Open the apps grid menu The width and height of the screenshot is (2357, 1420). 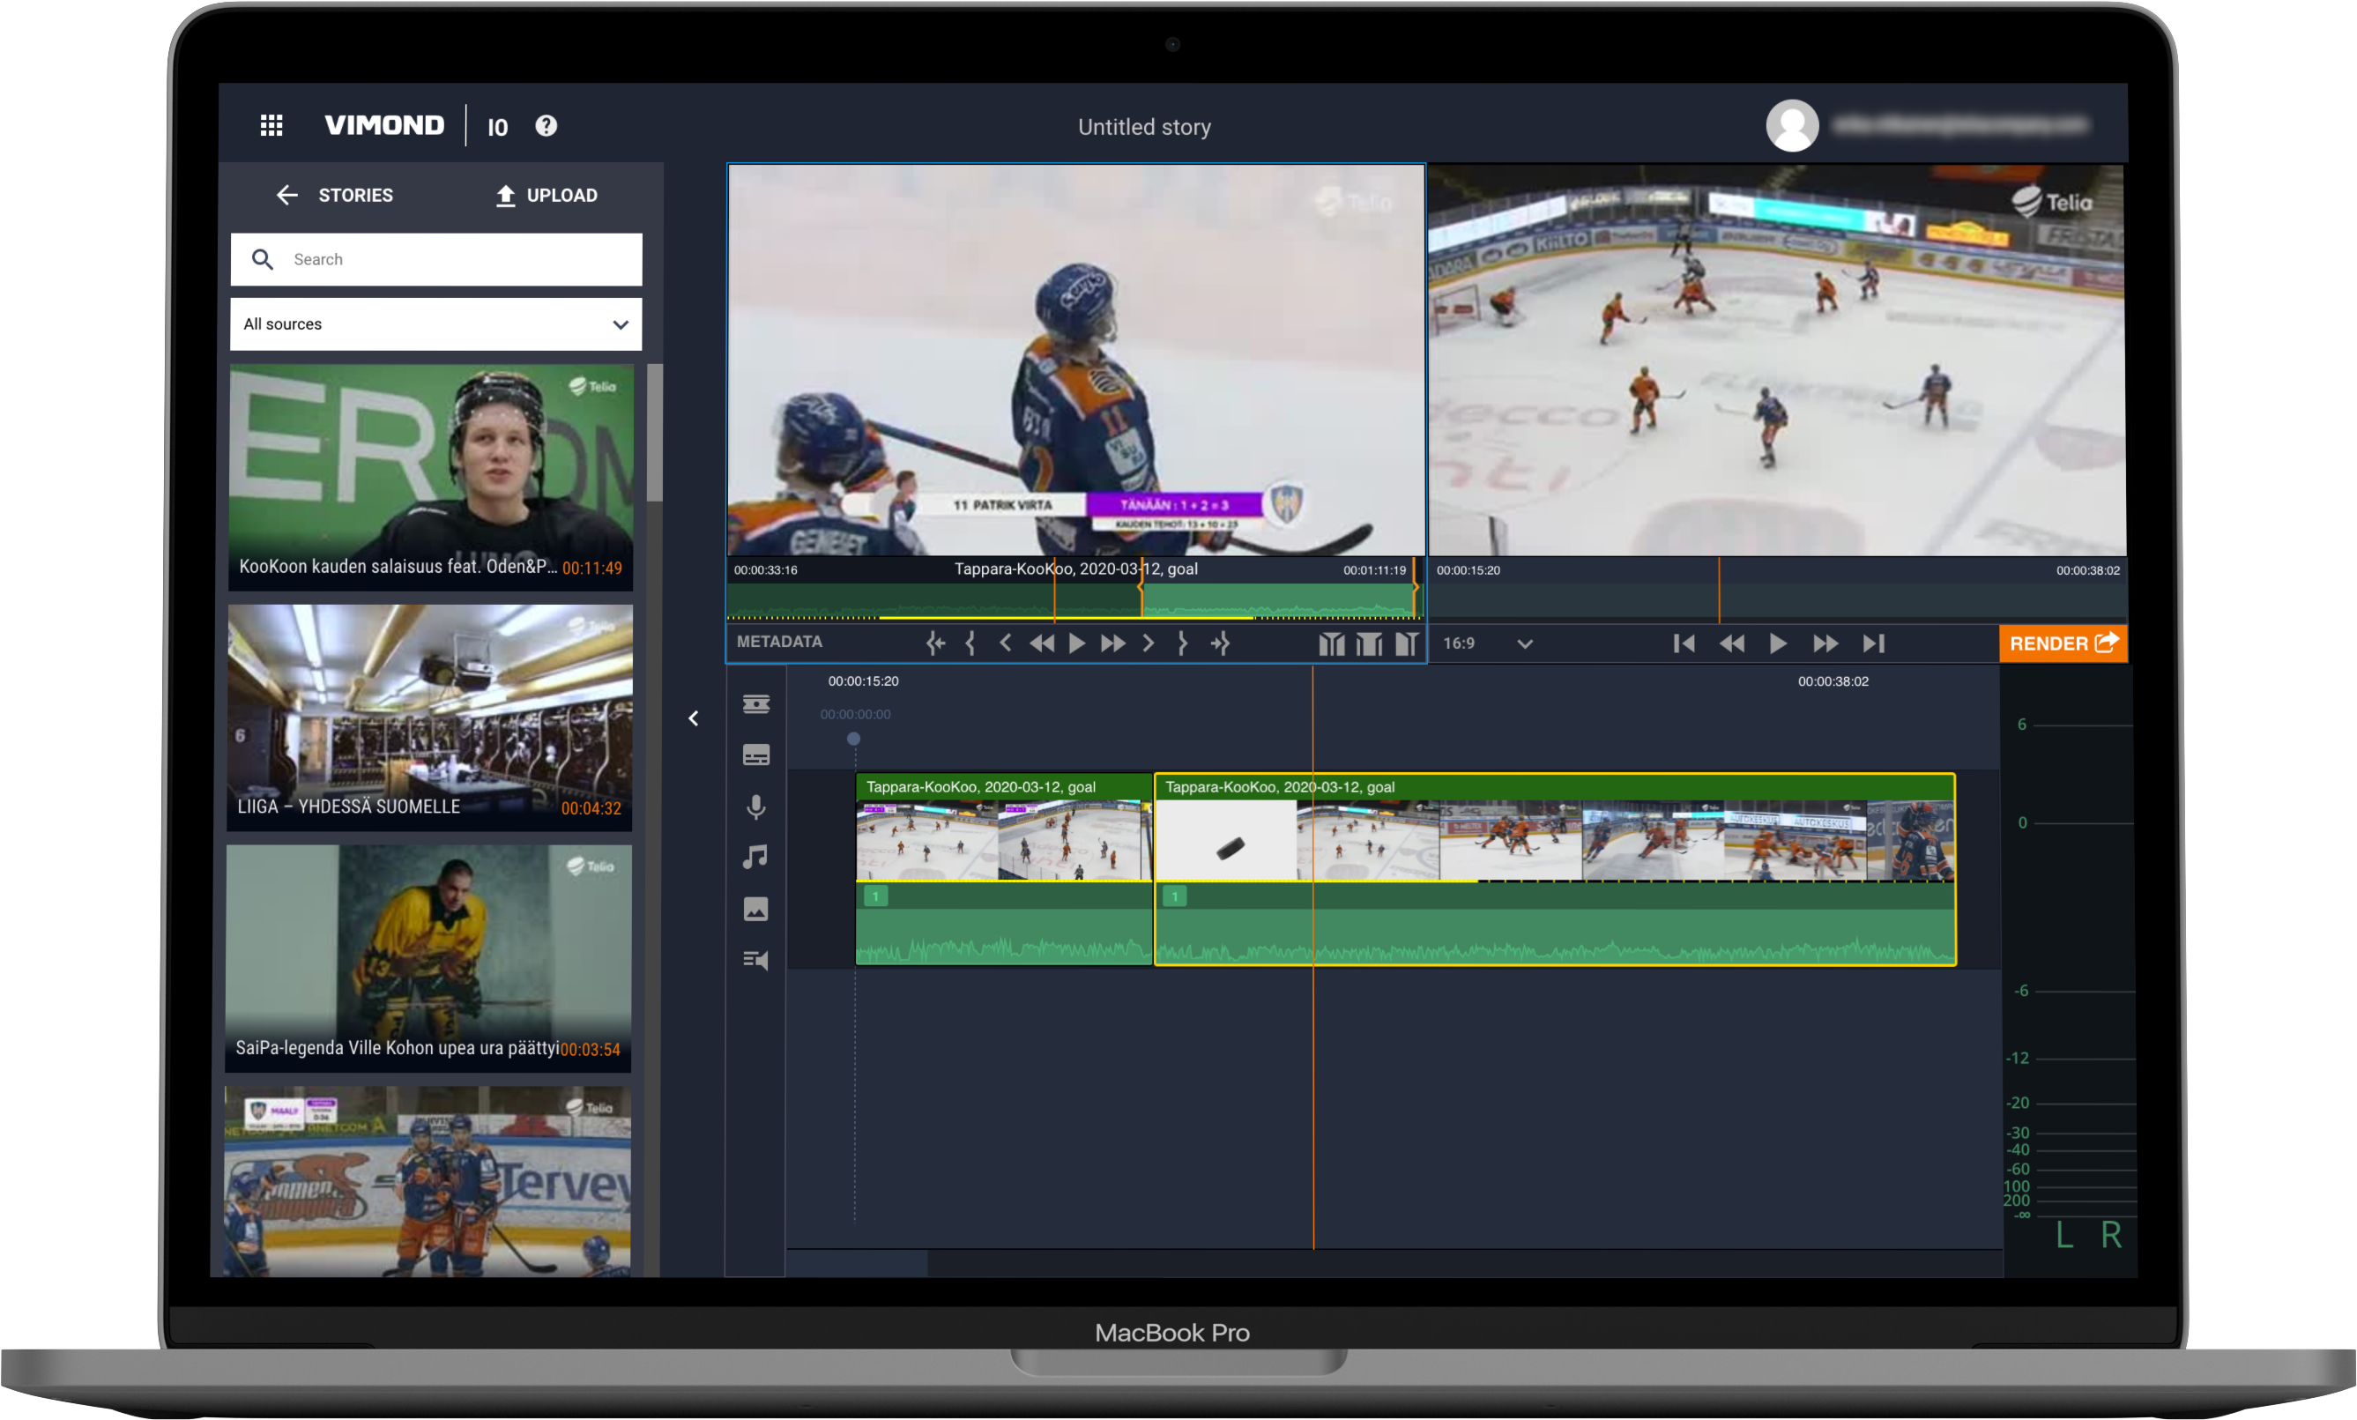click(x=271, y=125)
